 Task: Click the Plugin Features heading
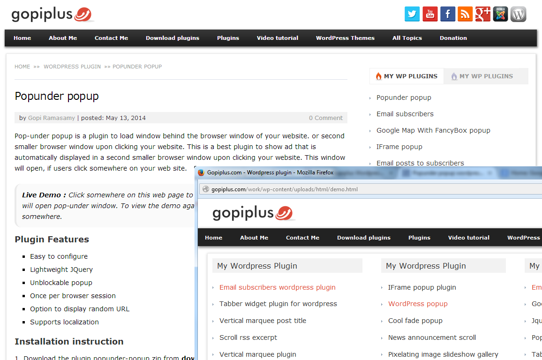52,240
